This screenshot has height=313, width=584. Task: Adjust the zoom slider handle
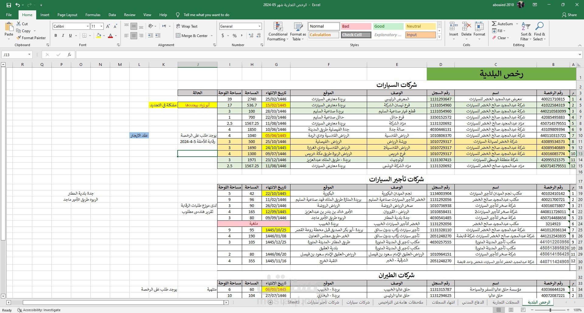point(550,310)
